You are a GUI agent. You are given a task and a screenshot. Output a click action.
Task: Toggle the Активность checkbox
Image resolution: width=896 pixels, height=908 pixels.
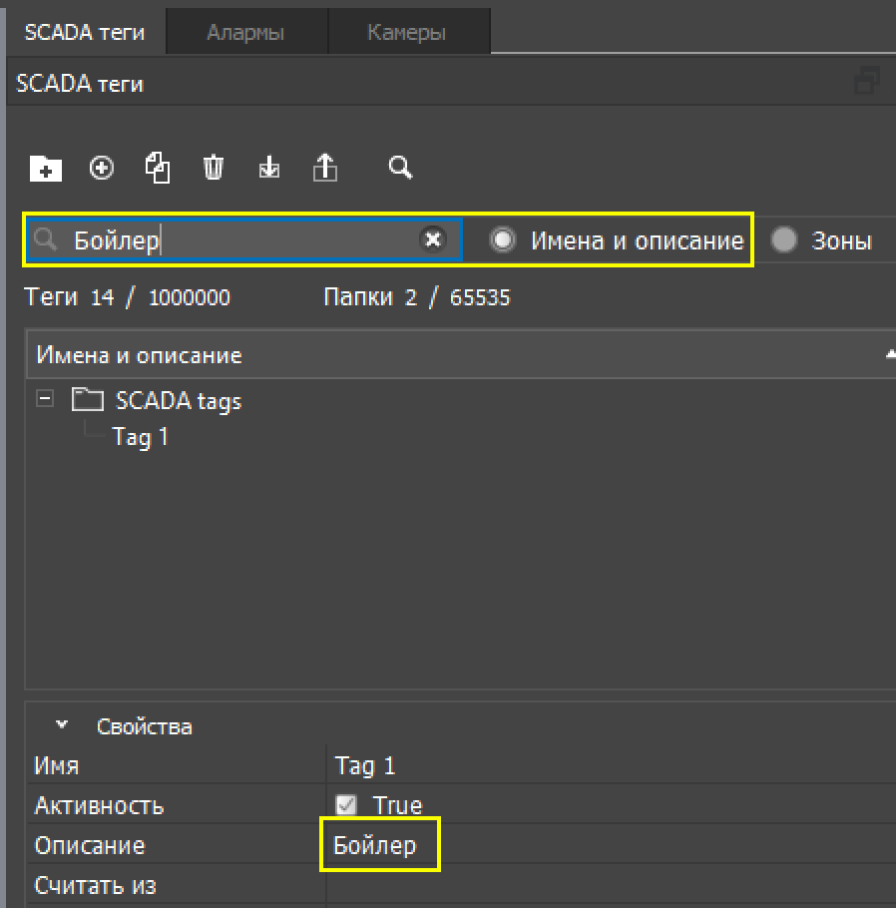click(x=346, y=805)
